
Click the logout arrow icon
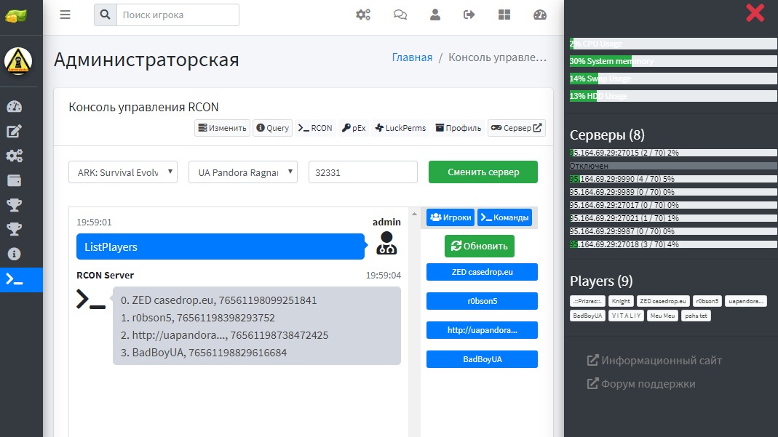click(469, 15)
